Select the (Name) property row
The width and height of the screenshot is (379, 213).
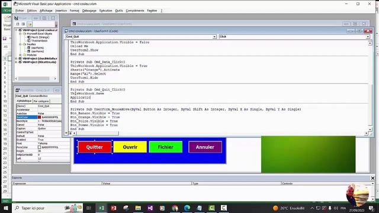[39, 106]
